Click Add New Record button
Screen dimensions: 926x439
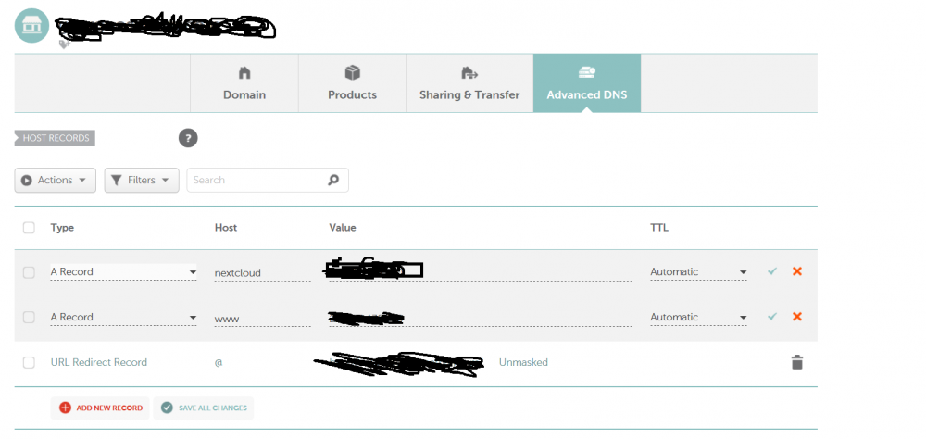coord(100,408)
